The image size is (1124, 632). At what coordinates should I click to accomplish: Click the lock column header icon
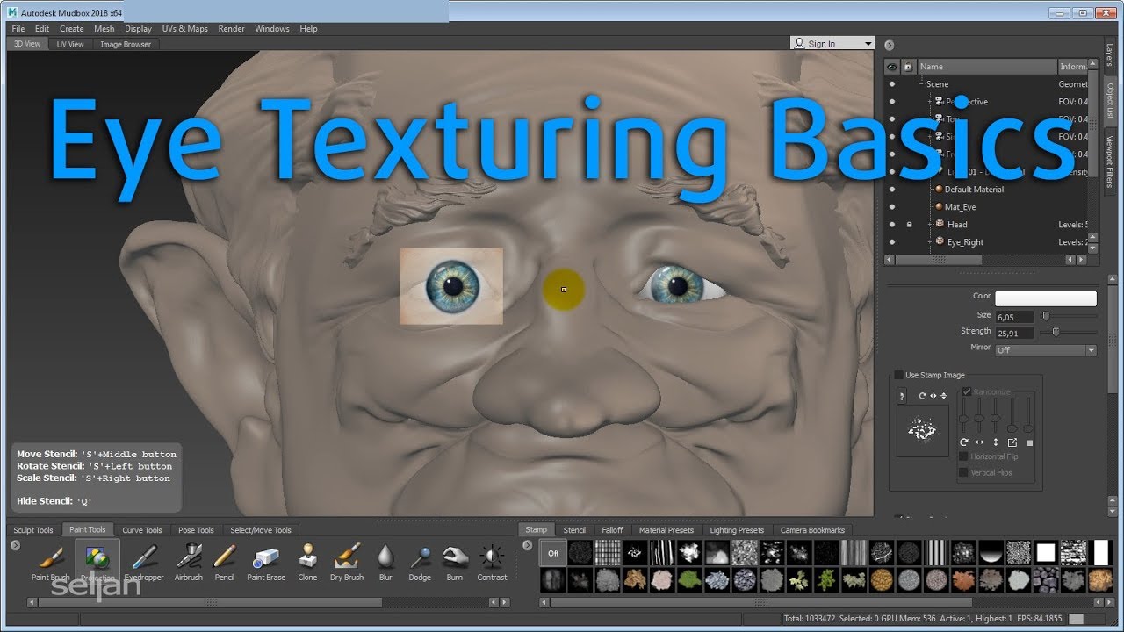point(909,67)
